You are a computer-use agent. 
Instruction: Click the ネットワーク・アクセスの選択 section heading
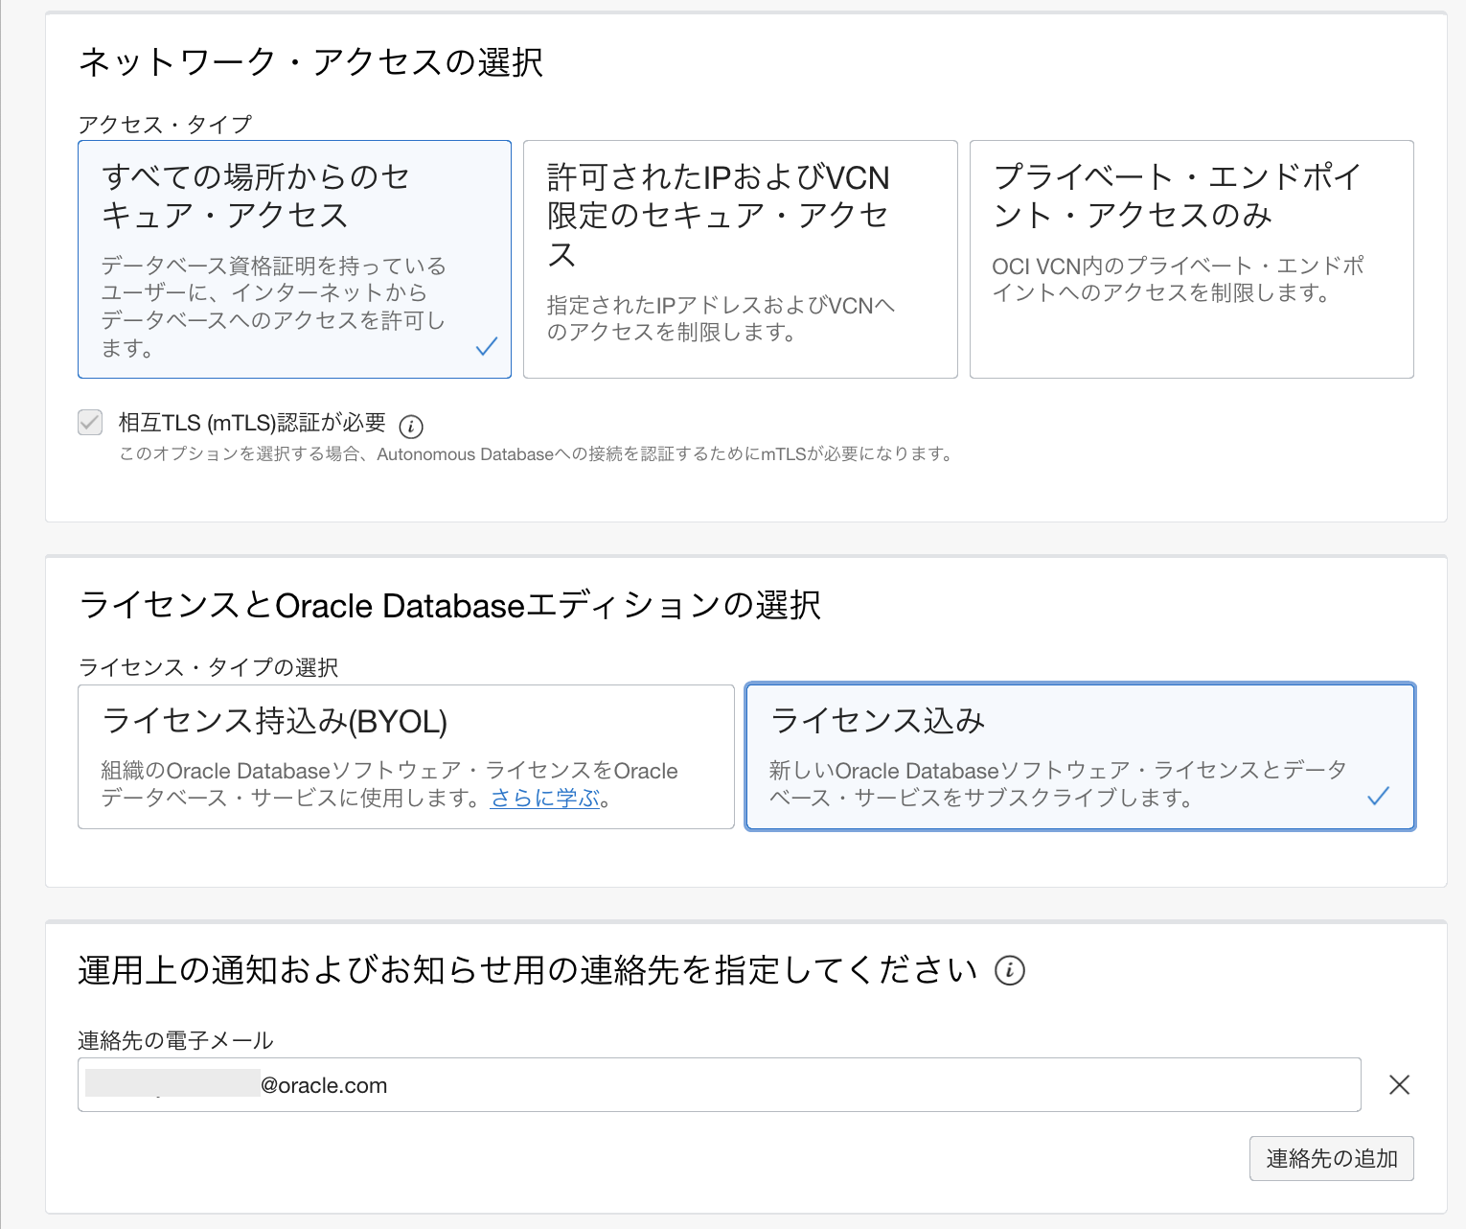click(x=312, y=61)
